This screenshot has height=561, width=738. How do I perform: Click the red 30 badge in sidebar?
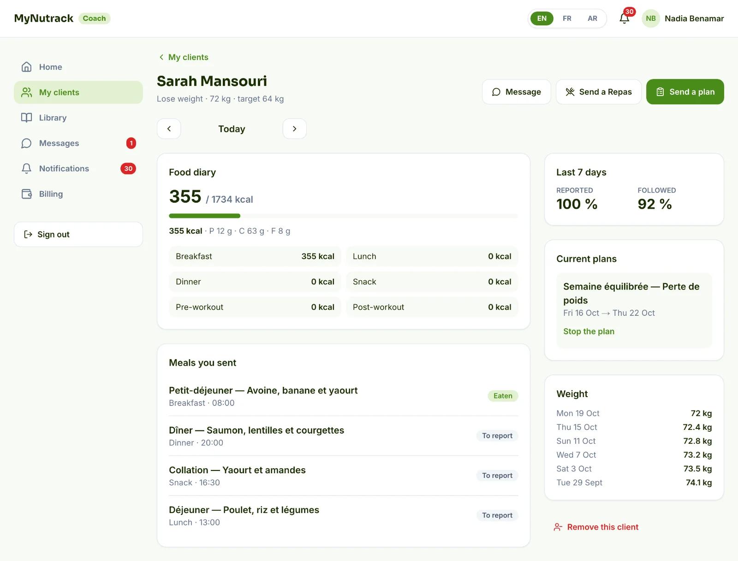click(128, 169)
